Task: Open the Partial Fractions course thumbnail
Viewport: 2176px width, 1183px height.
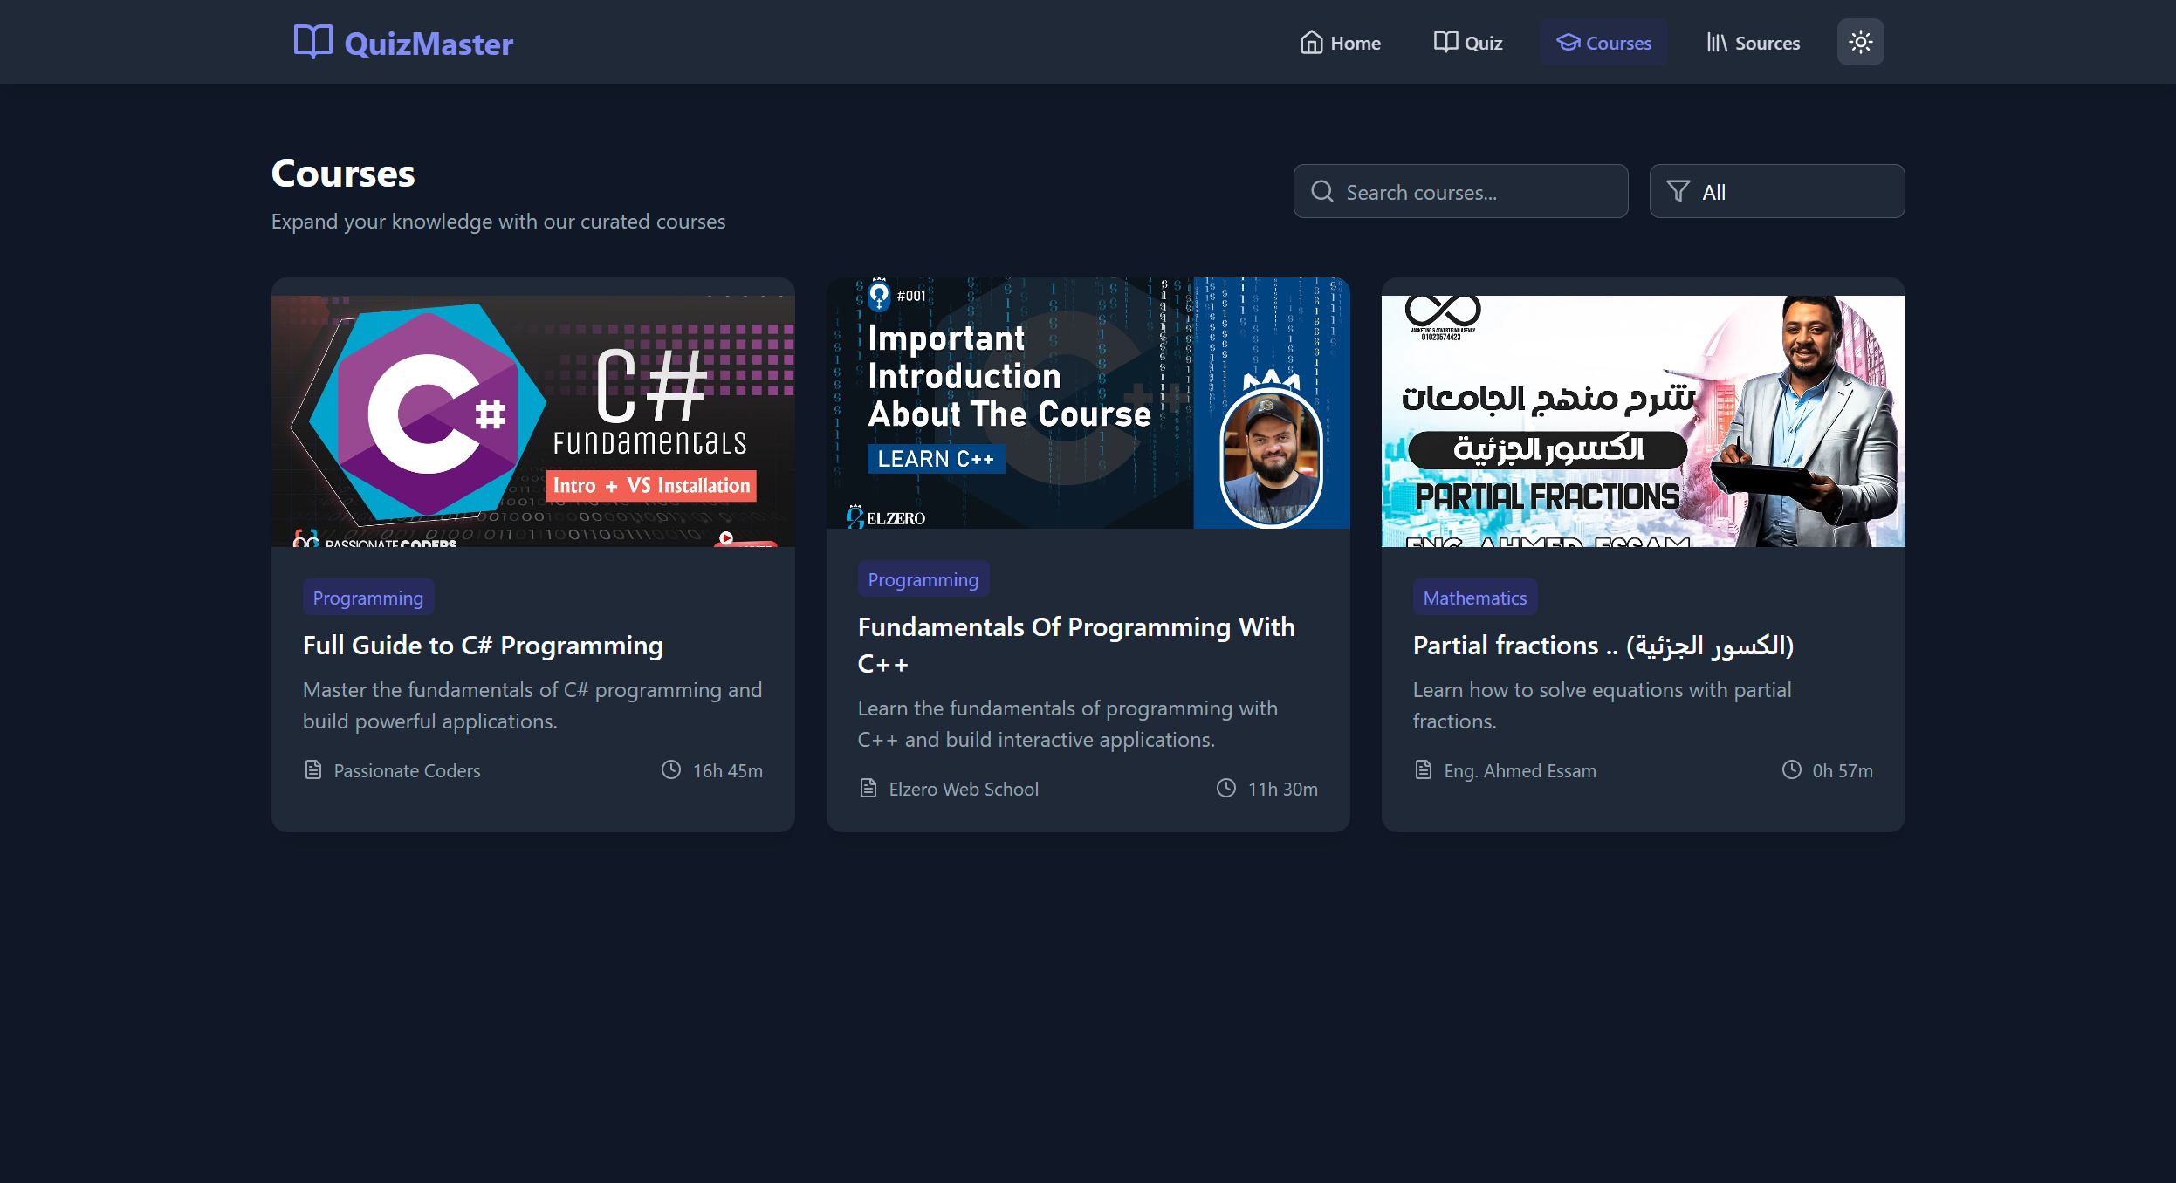Action: pos(1643,421)
